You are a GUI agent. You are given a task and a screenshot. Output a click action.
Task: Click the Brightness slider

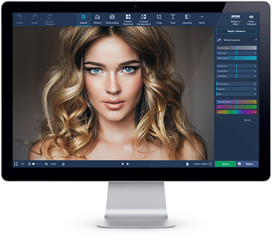pyautogui.click(x=237, y=48)
